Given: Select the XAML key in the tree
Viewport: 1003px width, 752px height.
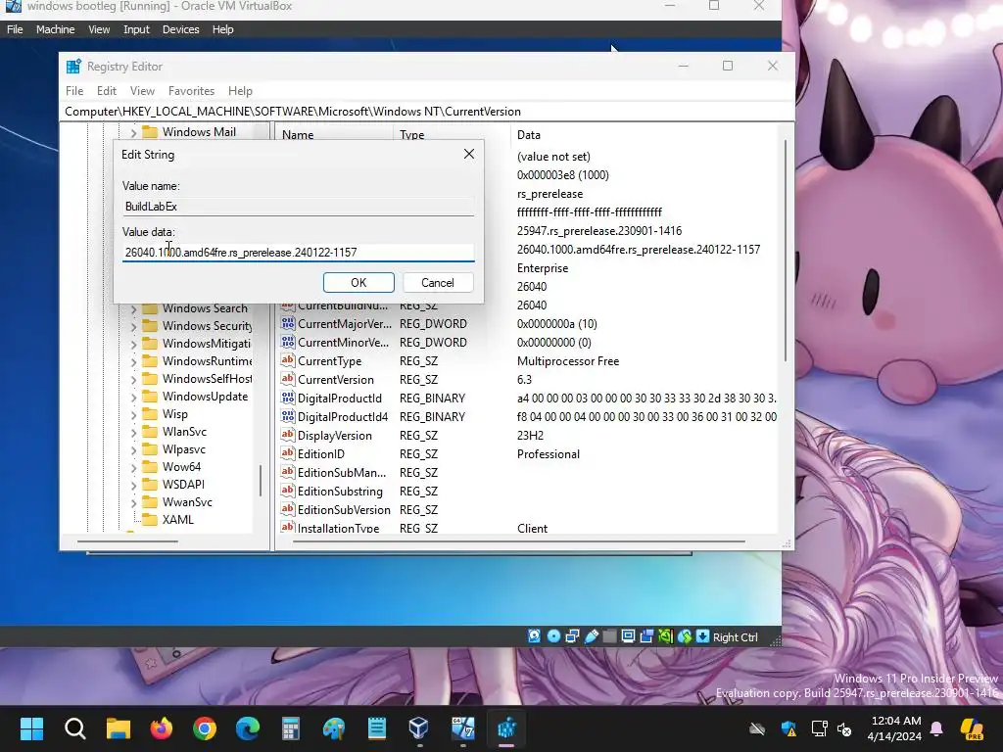Looking at the screenshot, I should click(x=178, y=520).
